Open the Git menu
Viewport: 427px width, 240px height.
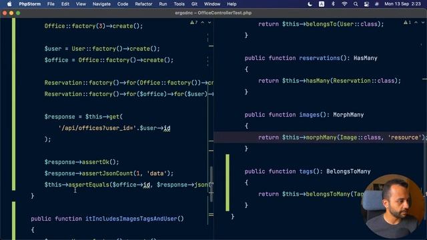pyautogui.click(x=194, y=4)
